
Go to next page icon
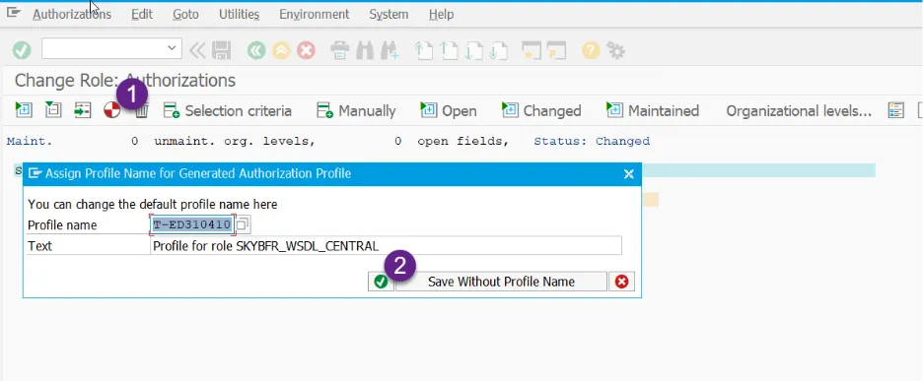point(473,50)
